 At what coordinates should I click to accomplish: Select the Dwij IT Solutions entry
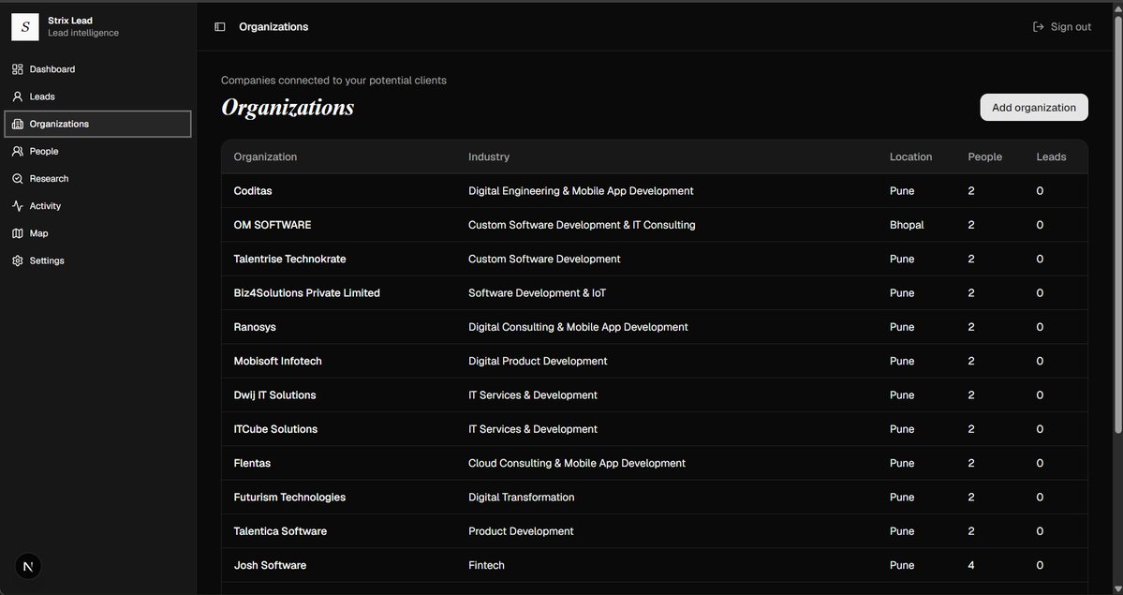(275, 395)
